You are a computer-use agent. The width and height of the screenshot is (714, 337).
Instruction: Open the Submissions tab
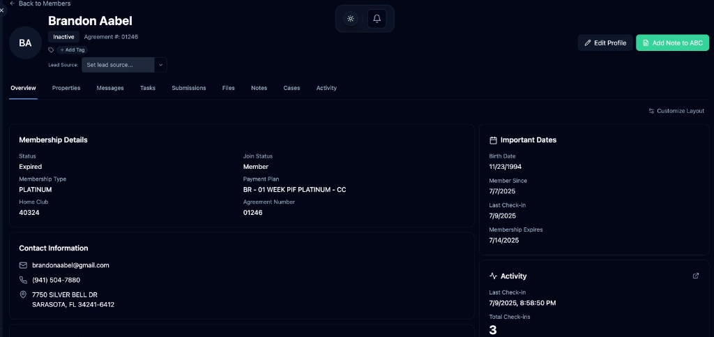pyautogui.click(x=188, y=88)
